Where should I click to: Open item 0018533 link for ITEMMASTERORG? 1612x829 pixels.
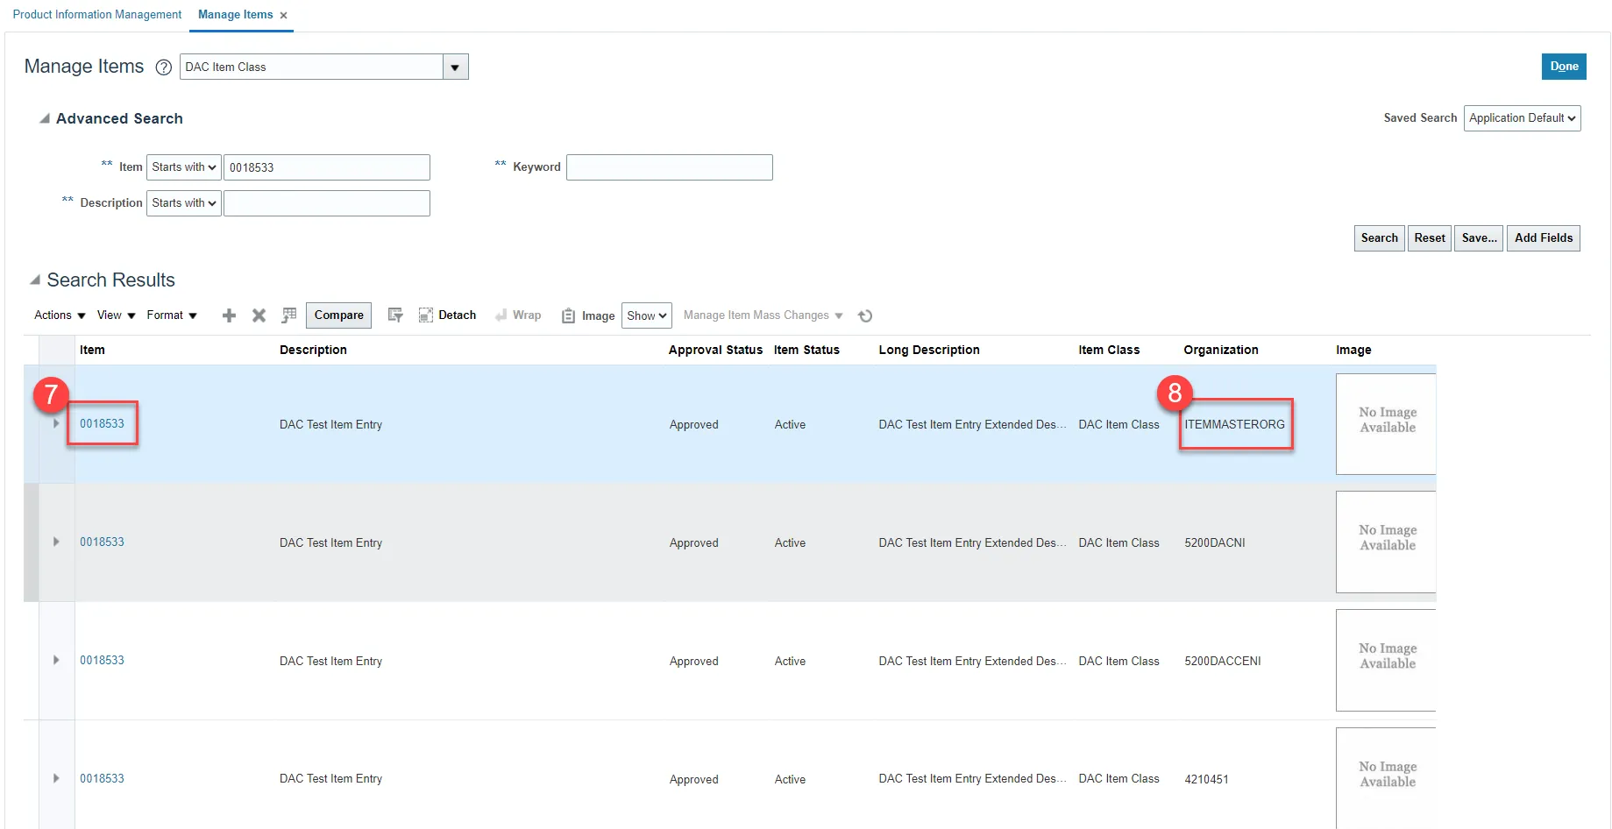point(102,424)
